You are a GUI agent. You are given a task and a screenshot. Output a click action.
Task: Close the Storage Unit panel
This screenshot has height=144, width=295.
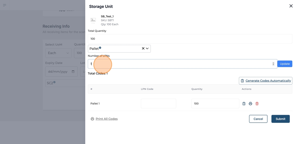[x=291, y=6]
